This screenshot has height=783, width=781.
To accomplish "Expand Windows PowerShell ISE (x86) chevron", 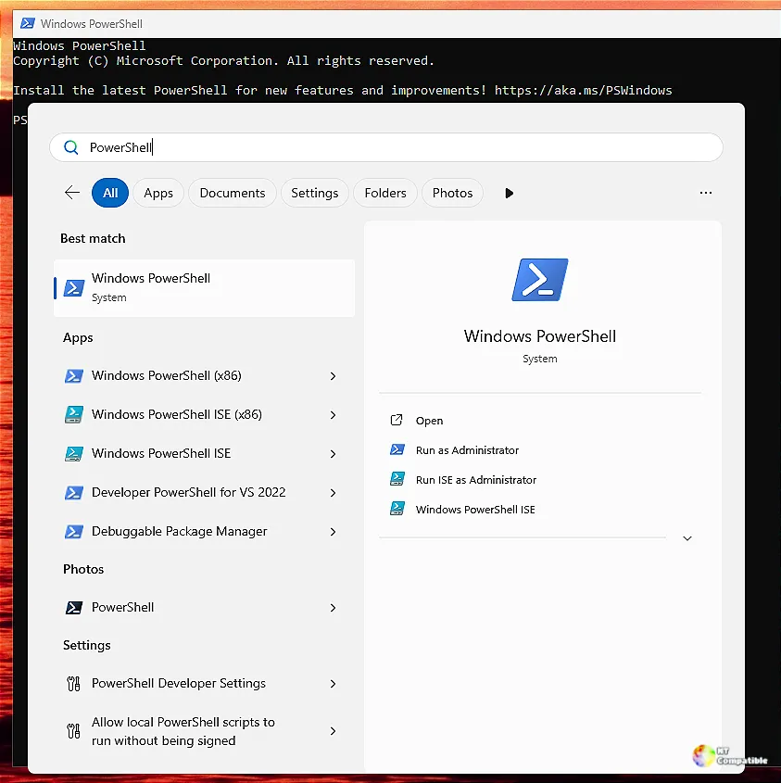I will coord(334,415).
